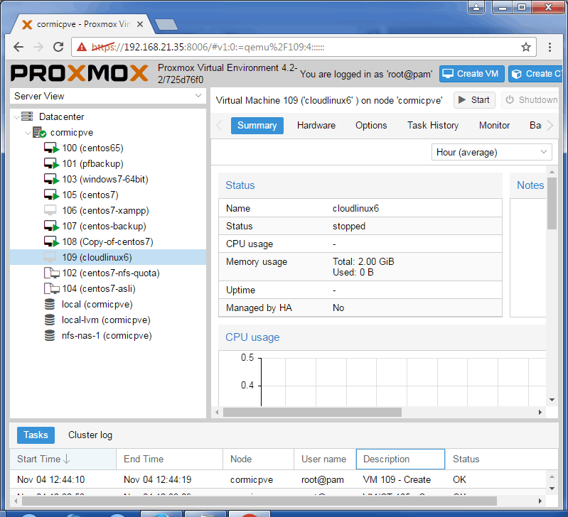The height and width of the screenshot is (517, 568).
Task: Sort tasks by Start Time column
Action: coord(63,459)
